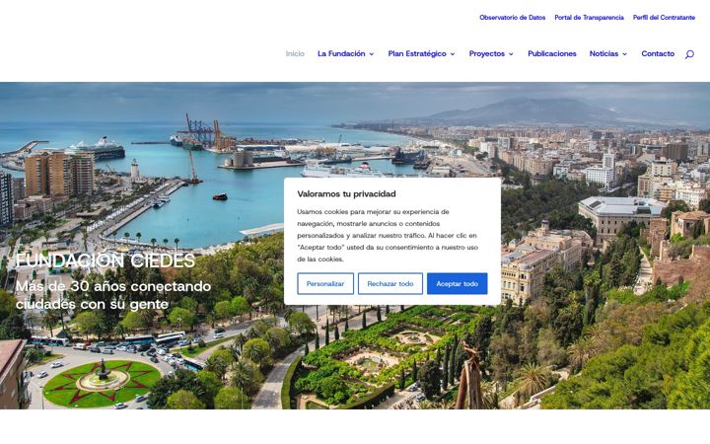Open Plan Estratégico menu item
This screenshot has height=444, width=710.
tap(417, 53)
